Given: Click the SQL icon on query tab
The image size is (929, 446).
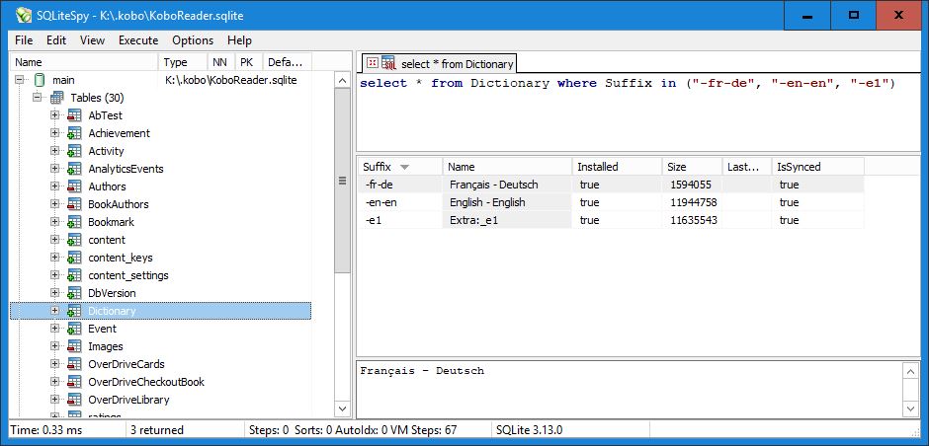Looking at the screenshot, I should click(x=388, y=63).
